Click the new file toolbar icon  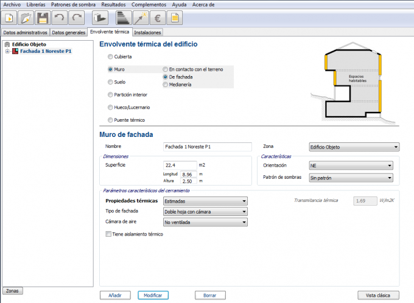[x=9, y=18]
